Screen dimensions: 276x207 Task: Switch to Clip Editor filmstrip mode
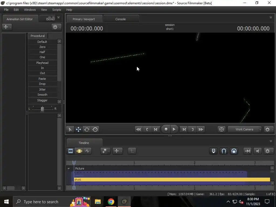[71, 151]
